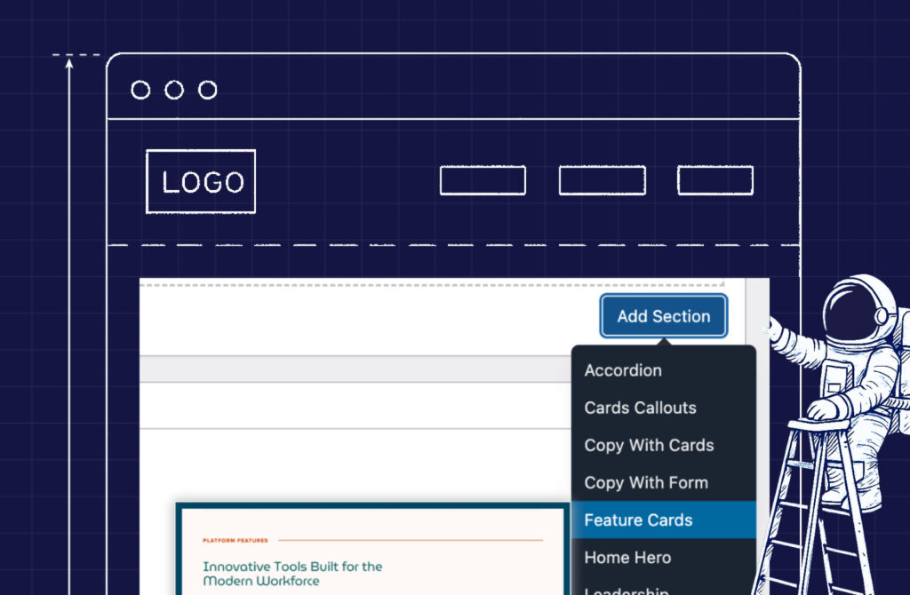910x595 pixels.
Task: Click the Innovative Tools heading text
Action: click(x=292, y=573)
